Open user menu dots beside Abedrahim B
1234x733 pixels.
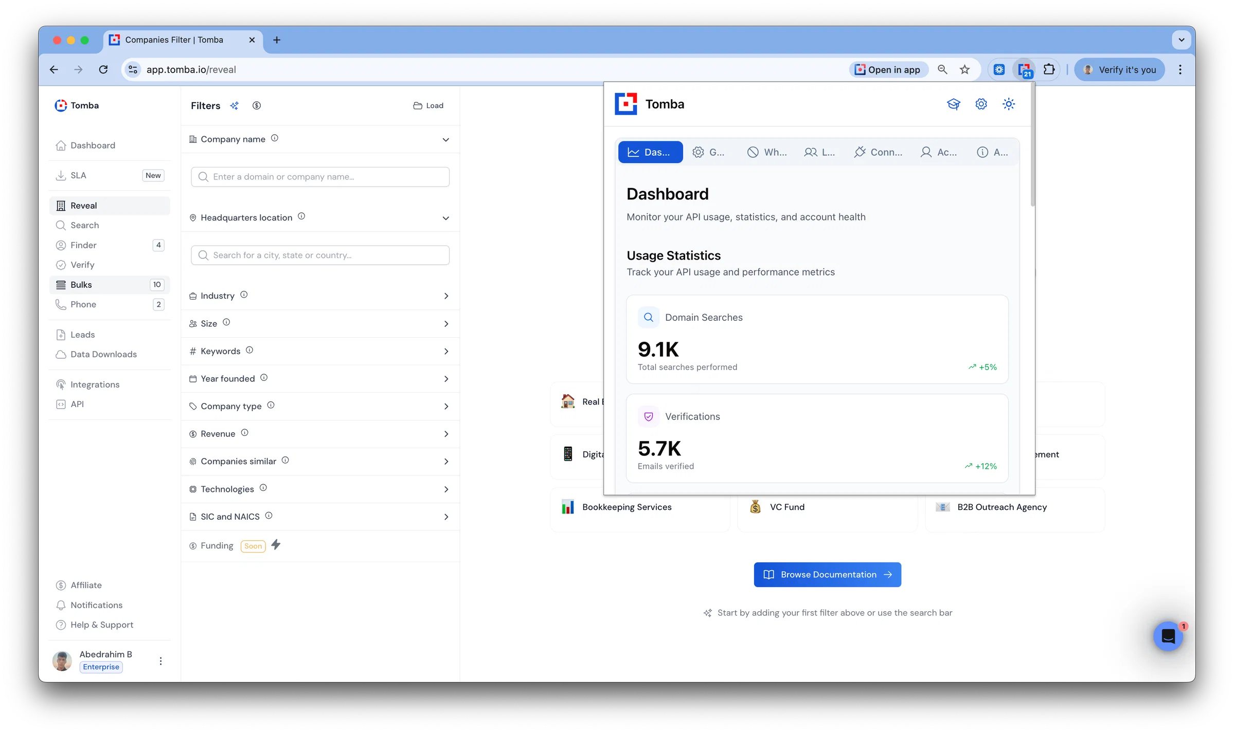click(160, 661)
